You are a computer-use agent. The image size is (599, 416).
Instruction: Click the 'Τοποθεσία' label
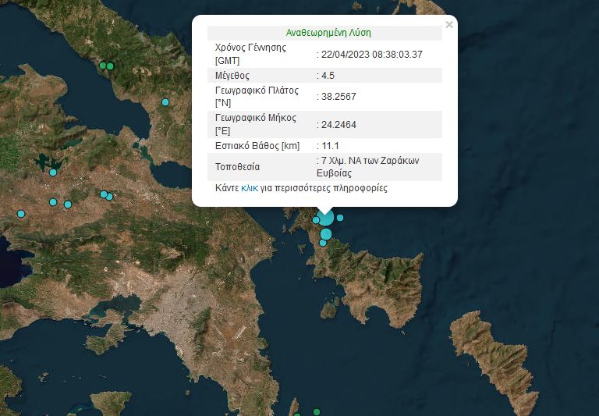[x=237, y=167]
